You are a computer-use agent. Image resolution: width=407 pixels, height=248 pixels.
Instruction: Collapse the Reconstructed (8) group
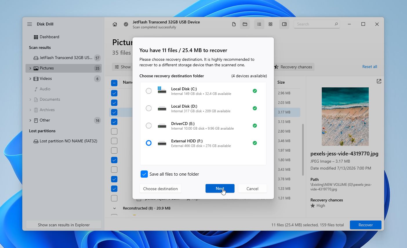point(115,208)
